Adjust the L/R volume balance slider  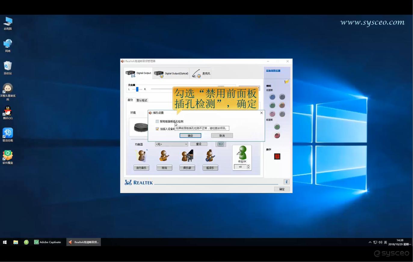point(137,89)
